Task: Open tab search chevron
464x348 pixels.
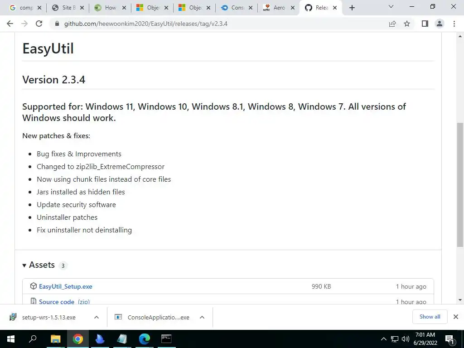Action: 391,6
